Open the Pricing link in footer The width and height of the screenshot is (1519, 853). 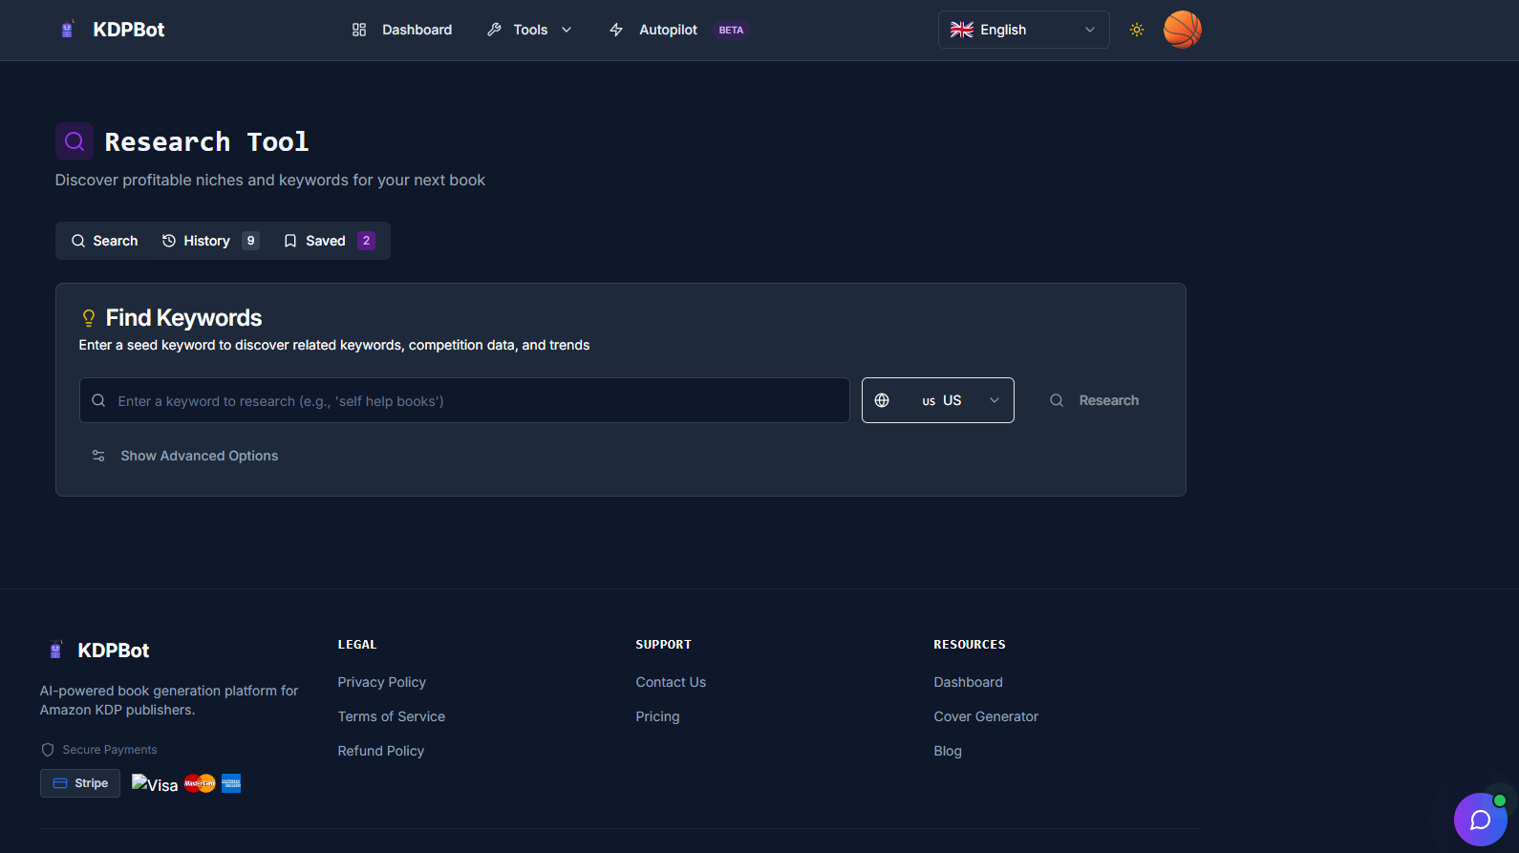pos(658,716)
